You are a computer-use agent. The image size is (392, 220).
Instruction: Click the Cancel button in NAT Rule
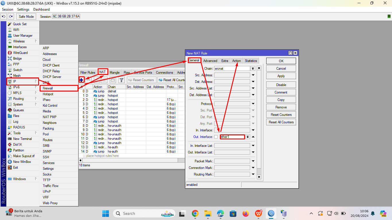coord(281,69)
